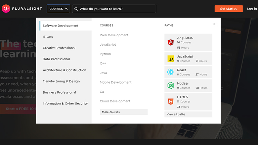Click the PLURALSIGHT wordmark text

[x=27, y=9]
